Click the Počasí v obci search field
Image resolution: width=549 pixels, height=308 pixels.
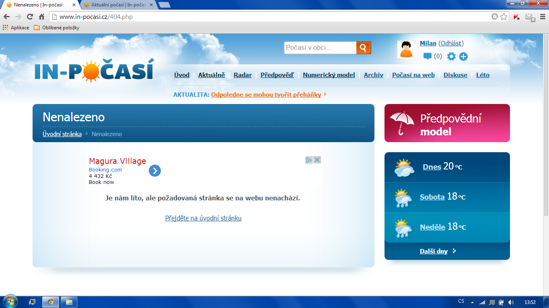pyautogui.click(x=320, y=48)
